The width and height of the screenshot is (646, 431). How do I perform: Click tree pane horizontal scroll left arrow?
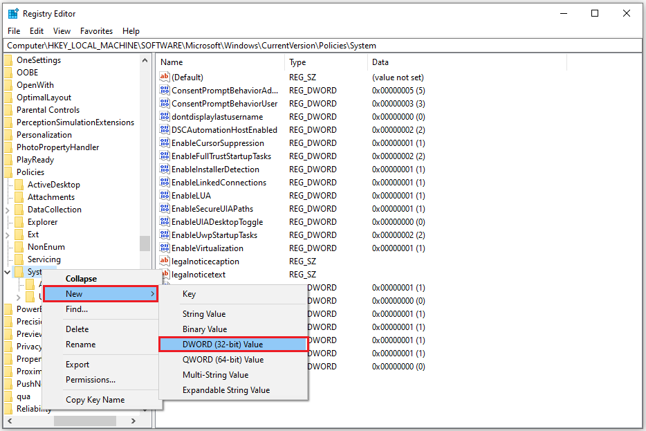tap(10, 421)
